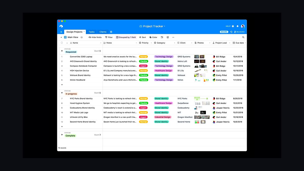
Task: Open the Category column dropdown arrow
Action: [175, 43]
